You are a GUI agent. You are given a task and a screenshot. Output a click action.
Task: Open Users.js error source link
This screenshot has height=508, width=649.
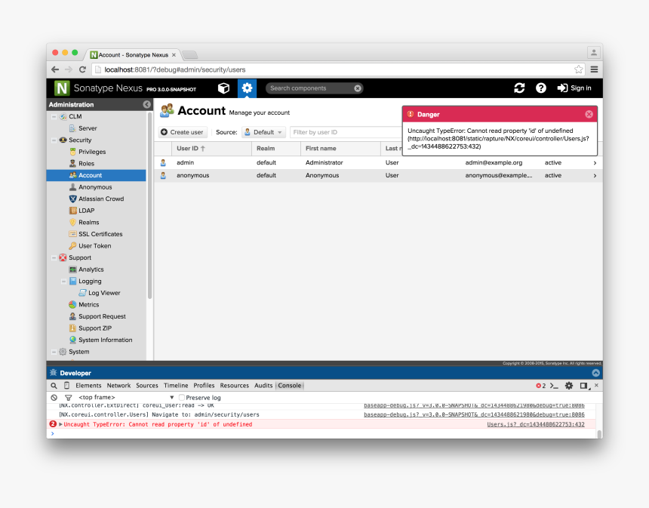(x=536, y=424)
